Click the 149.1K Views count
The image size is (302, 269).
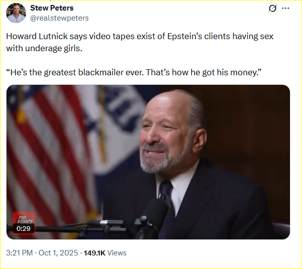pos(105,253)
